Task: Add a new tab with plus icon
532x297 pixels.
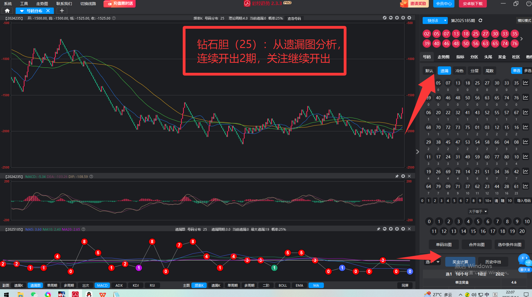Action: [x=62, y=11]
